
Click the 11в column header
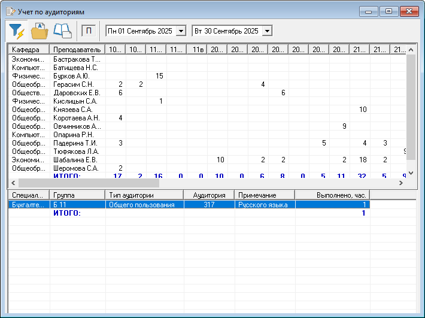[x=196, y=49]
